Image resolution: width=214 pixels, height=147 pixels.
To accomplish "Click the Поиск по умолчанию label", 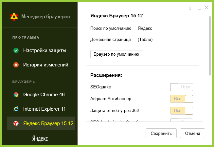I will click(111, 28).
